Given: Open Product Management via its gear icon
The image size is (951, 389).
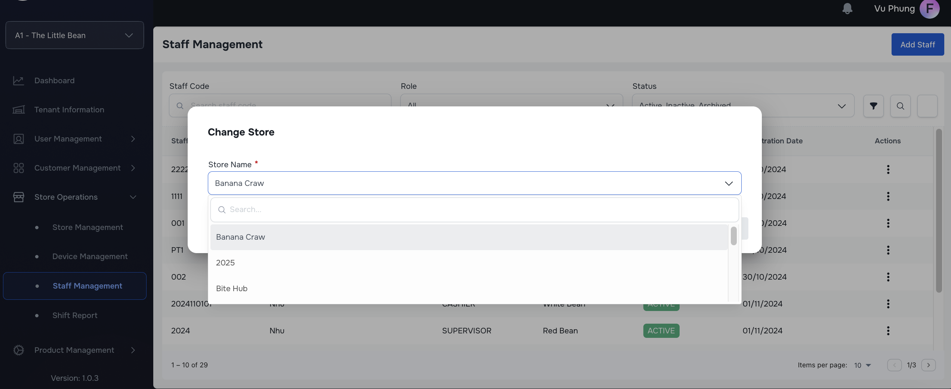Looking at the screenshot, I should tap(19, 350).
